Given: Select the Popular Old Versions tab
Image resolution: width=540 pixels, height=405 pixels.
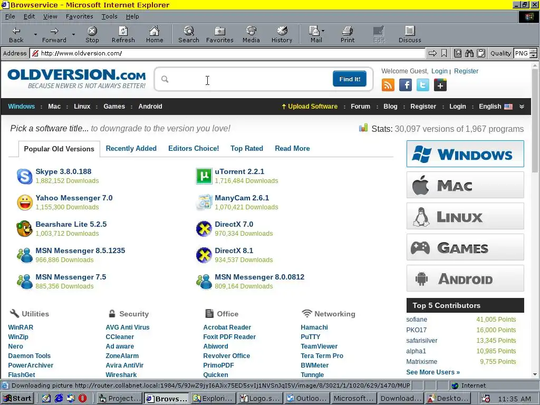Looking at the screenshot, I should point(59,149).
